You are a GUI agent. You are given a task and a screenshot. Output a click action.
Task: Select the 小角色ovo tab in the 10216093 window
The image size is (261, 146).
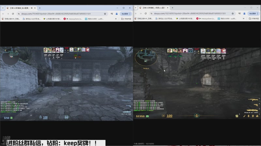coord(154,7)
